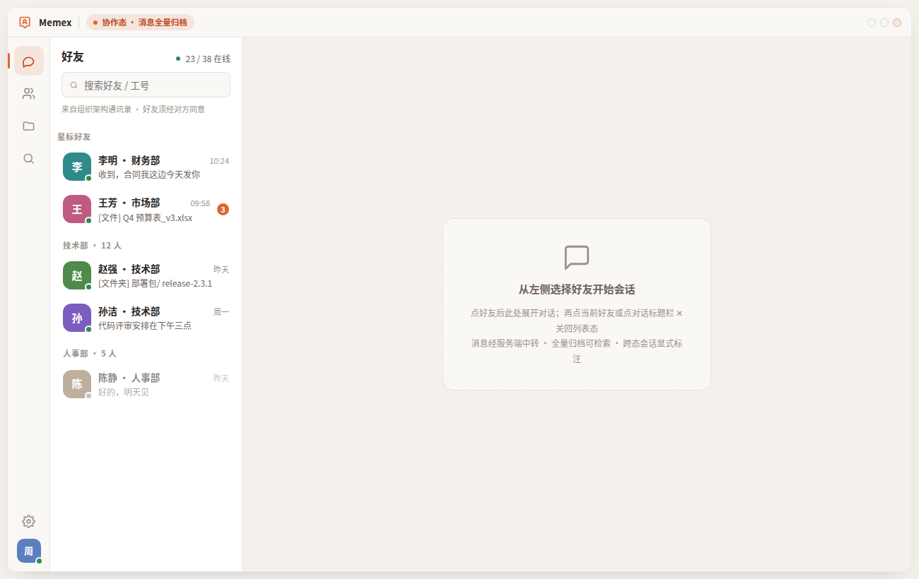Open conversation with 王芳 · 市场部
The width and height of the screenshot is (919, 579).
(146, 209)
